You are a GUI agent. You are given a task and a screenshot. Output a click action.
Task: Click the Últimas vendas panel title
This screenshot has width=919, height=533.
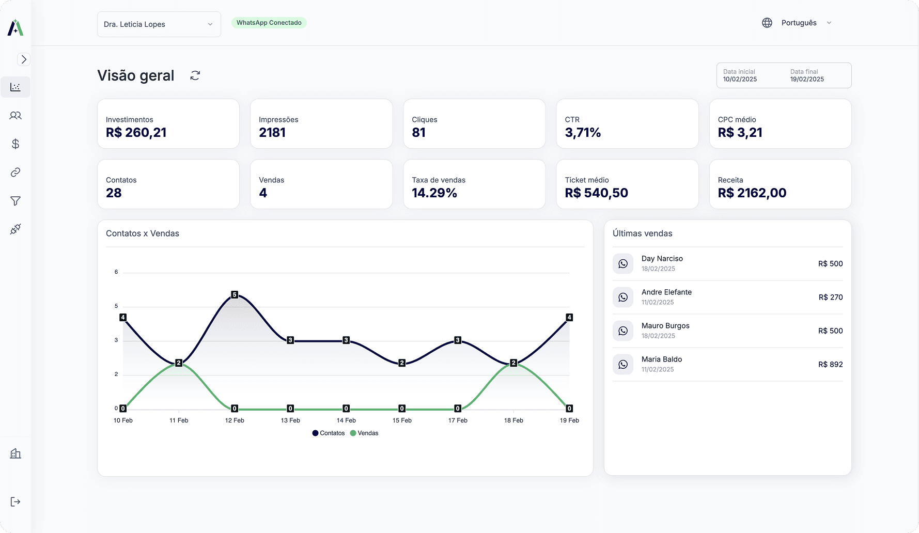pos(643,233)
